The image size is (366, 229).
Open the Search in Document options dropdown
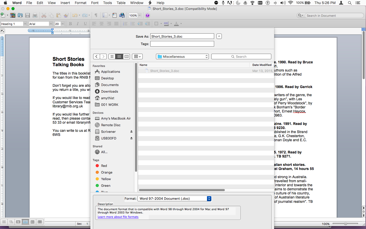click(301, 16)
